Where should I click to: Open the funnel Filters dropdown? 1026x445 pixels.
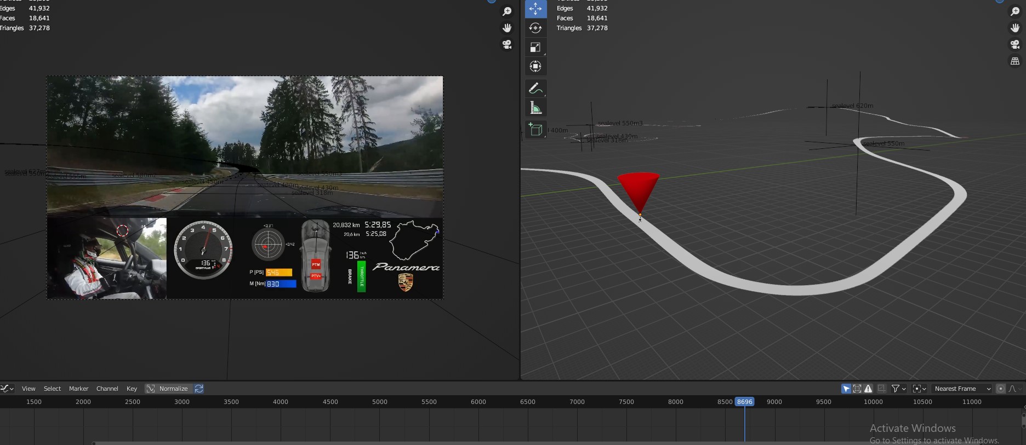(x=898, y=389)
